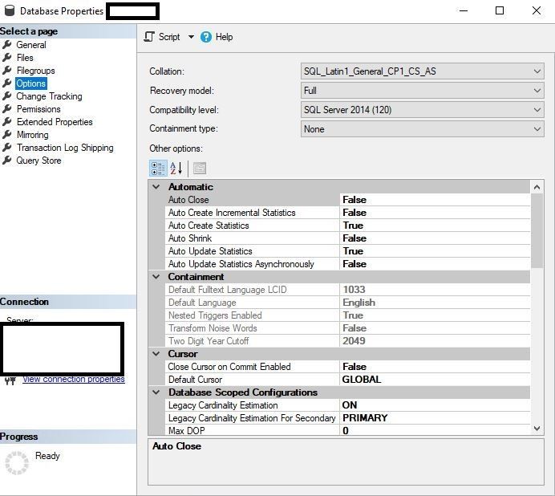
Task: Click the Help button label
Action: click(x=224, y=37)
